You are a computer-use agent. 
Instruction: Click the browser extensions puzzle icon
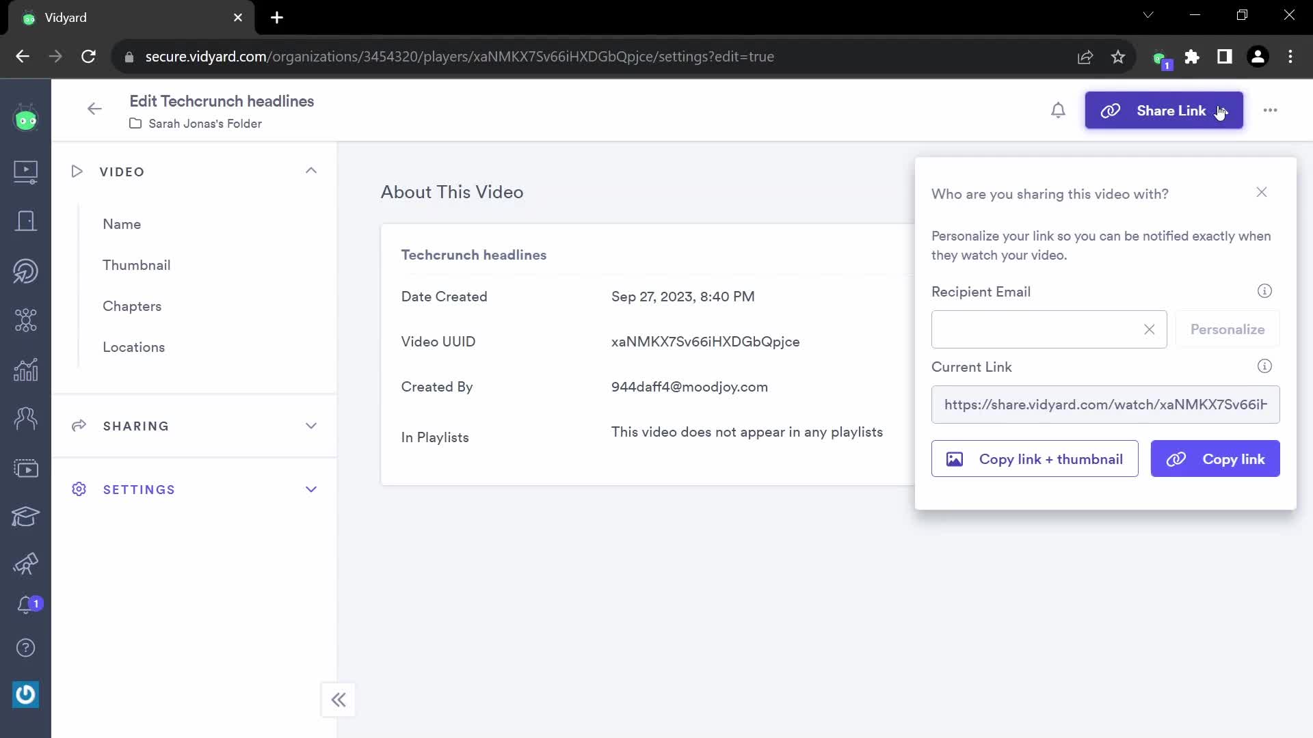(1192, 57)
